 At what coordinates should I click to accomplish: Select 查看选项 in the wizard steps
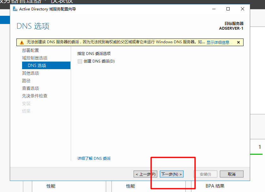pyautogui.click(x=30, y=88)
